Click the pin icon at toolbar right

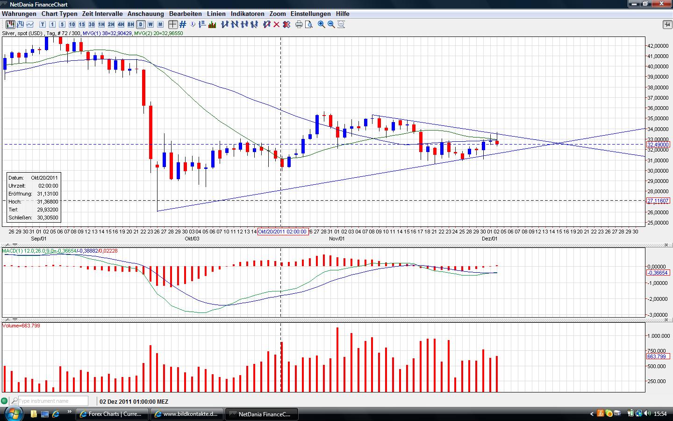[667, 24]
